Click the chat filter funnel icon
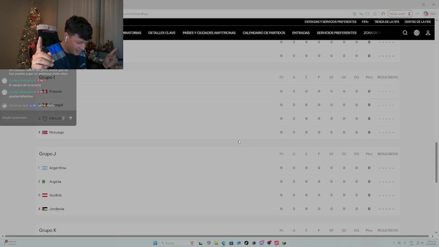 pos(71,118)
